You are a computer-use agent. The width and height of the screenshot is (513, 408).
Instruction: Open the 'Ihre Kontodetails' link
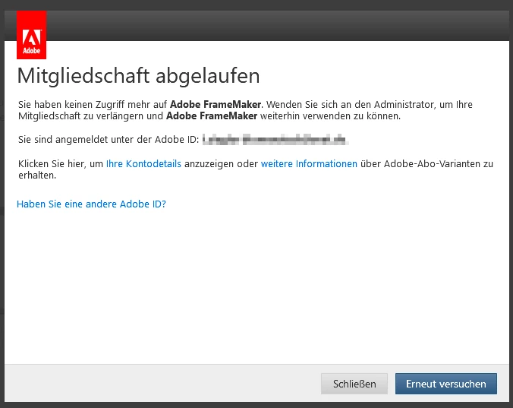(x=143, y=163)
